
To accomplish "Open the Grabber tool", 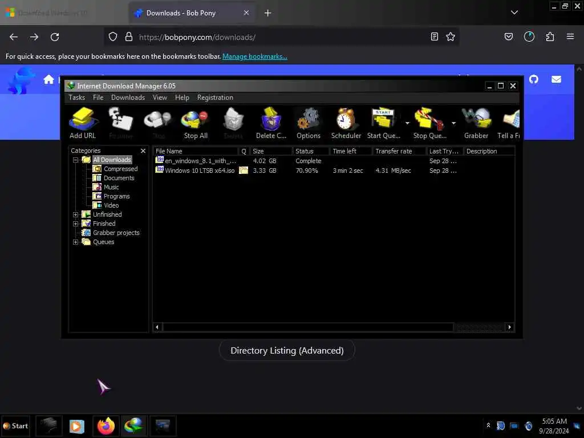I will tap(476, 123).
